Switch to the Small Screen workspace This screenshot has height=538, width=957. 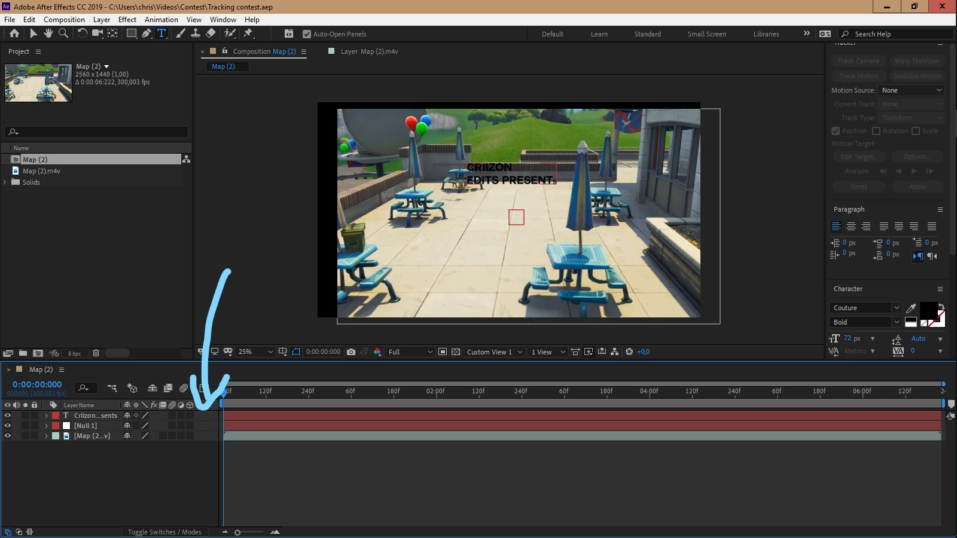[707, 34]
